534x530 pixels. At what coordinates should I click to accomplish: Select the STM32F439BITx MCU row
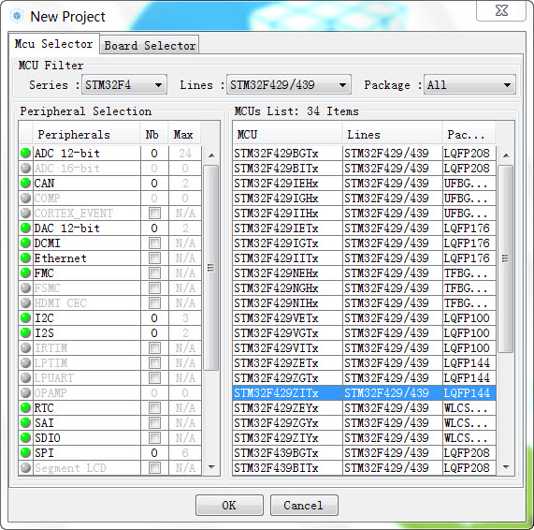click(x=364, y=468)
